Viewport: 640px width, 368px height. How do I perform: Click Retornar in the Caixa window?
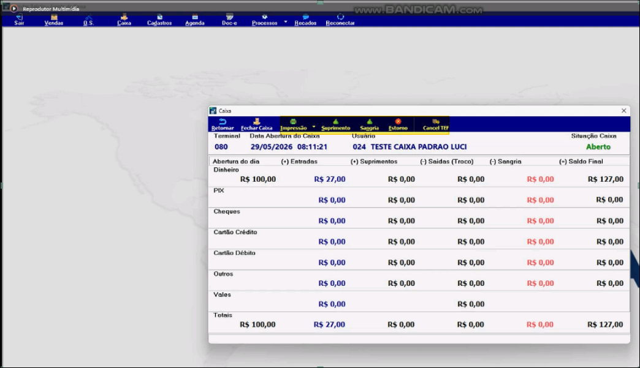[x=223, y=124]
